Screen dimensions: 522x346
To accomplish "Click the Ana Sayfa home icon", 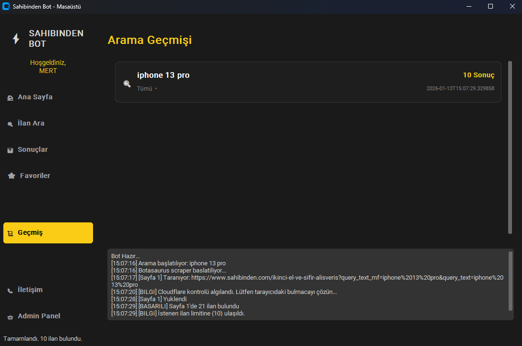I will 10,97.
